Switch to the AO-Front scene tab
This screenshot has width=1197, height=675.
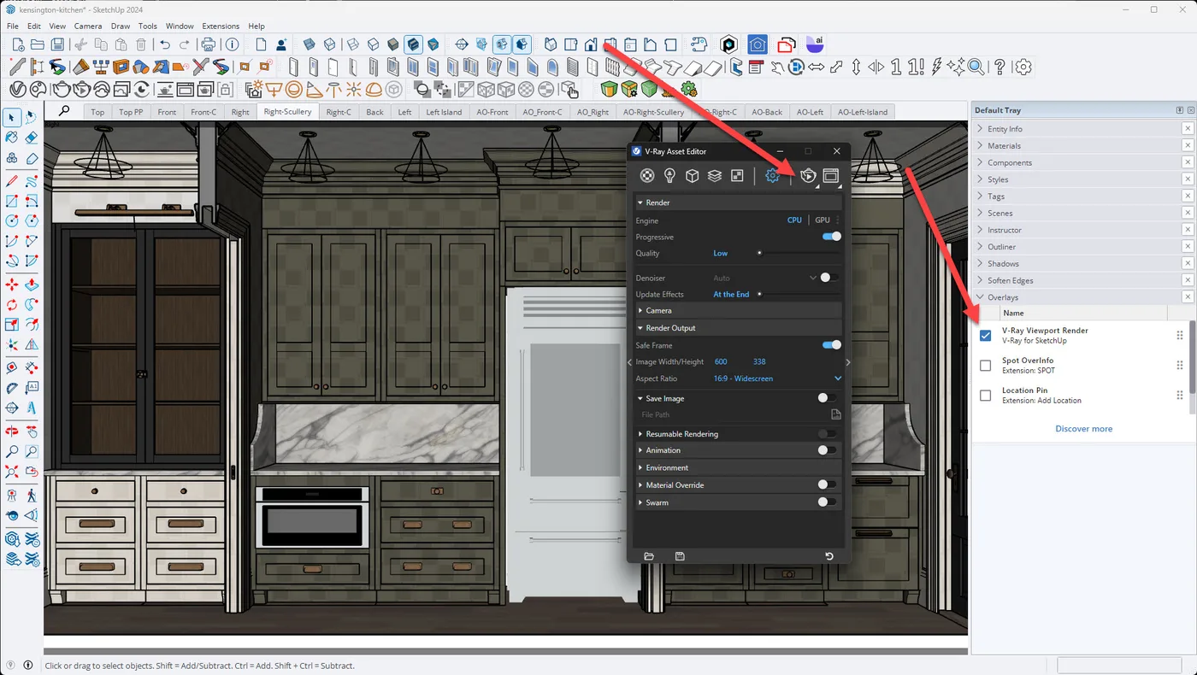point(492,112)
